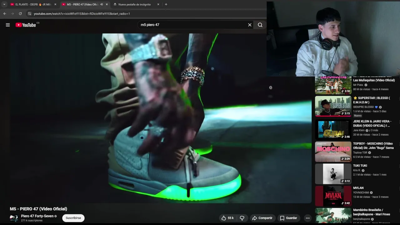
Task: Open the MOSCHINO video thumbnail
Action: pos(333,152)
